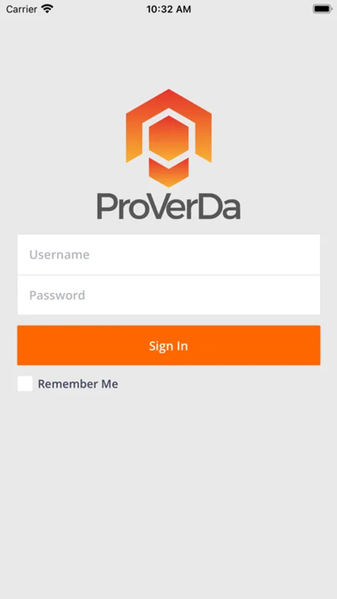Click the gray Username placeholder text
Viewport: 337px width, 599px height.
tap(60, 254)
